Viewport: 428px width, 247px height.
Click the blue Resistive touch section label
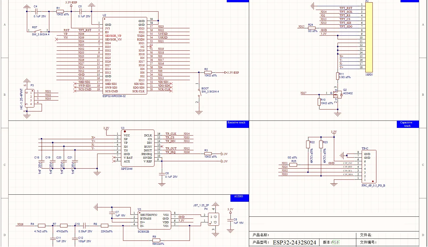[238, 124]
